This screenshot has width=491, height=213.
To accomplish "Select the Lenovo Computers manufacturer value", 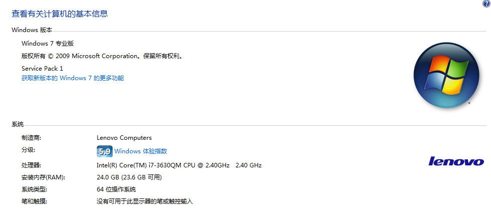I will pyautogui.click(x=124, y=138).
